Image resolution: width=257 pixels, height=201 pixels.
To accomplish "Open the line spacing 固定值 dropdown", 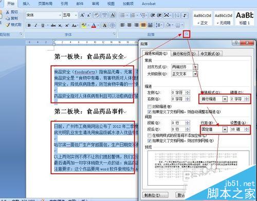I will (x=225, y=129).
